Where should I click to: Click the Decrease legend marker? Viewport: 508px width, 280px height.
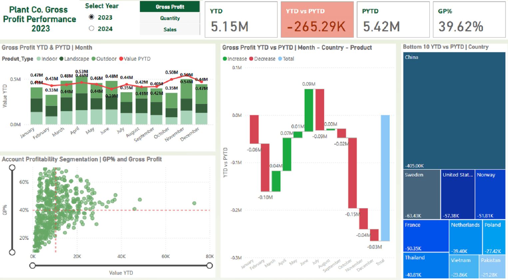(251, 59)
